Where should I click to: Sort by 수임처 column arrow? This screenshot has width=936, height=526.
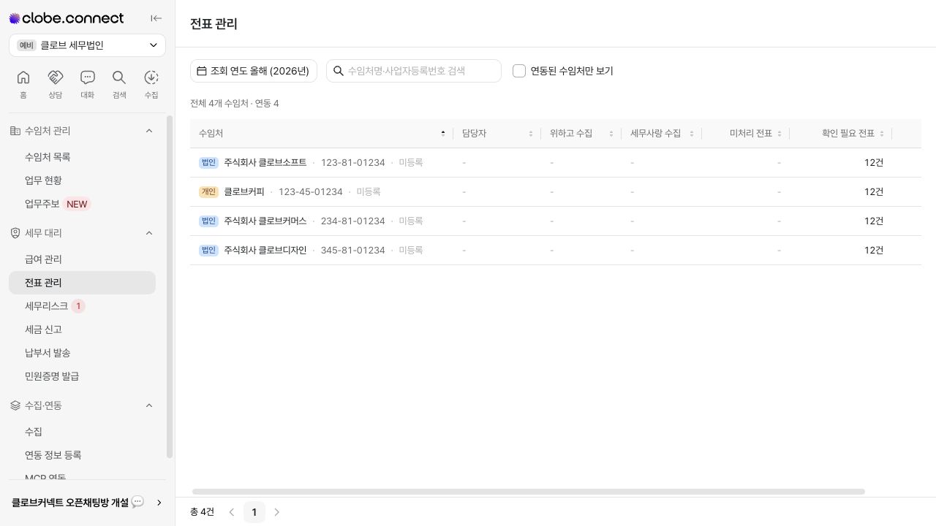443,134
